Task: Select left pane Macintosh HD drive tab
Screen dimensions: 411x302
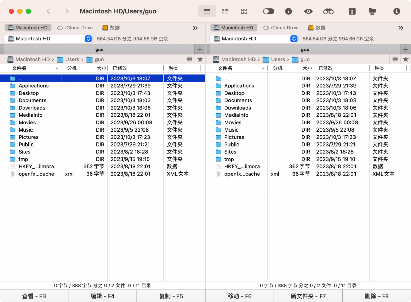Action: [x=28, y=28]
